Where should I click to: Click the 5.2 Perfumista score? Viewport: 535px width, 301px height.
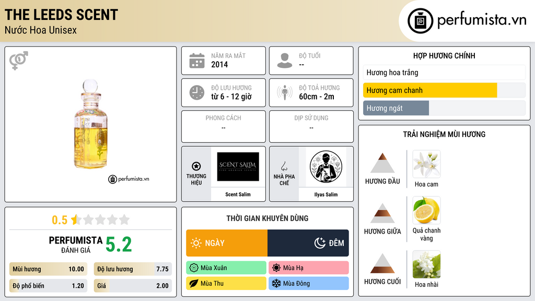(x=119, y=245)
